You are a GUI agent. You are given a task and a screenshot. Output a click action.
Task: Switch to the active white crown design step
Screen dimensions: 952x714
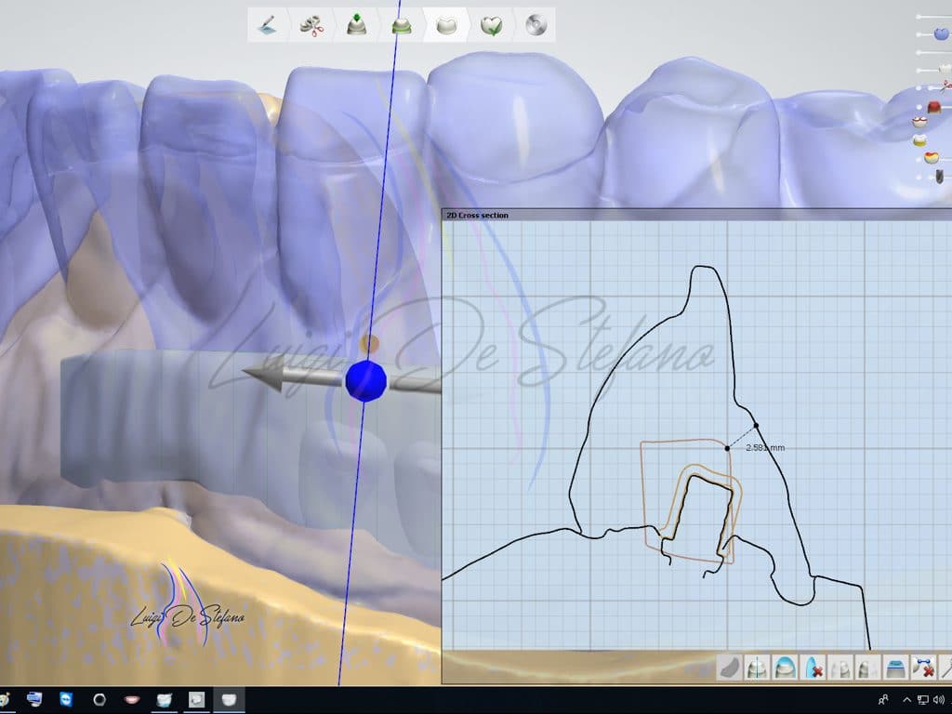pyautogui.click(x=446, y=25)
